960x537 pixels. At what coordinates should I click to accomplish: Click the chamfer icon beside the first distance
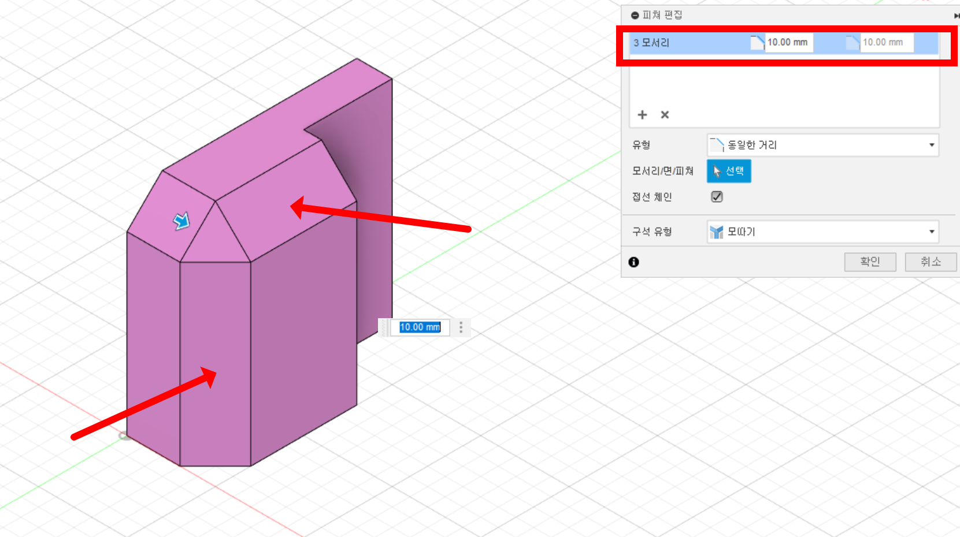point(757,43)
